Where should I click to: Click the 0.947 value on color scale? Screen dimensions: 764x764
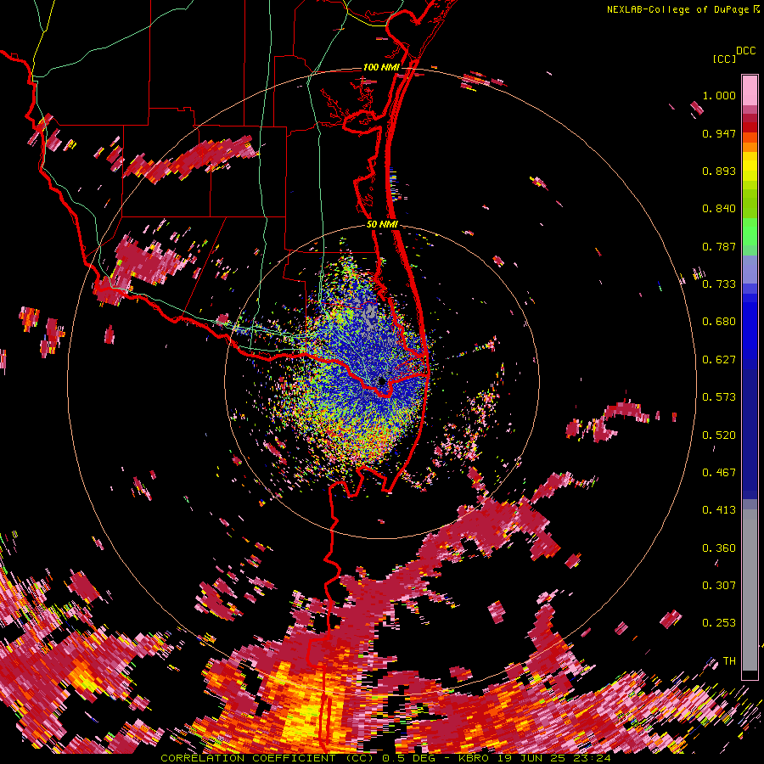[x=719, y=133]
